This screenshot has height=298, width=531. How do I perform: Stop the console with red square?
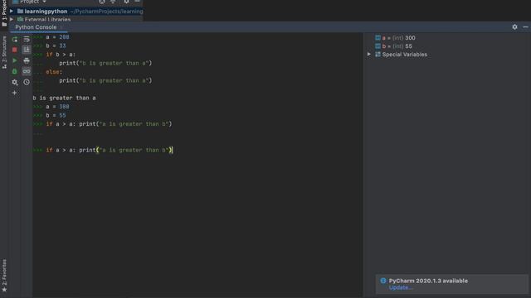15,50
